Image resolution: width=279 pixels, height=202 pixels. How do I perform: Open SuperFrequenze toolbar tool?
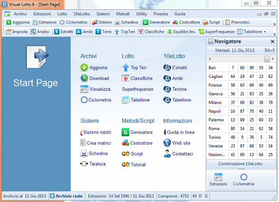[x=216, y=31]
